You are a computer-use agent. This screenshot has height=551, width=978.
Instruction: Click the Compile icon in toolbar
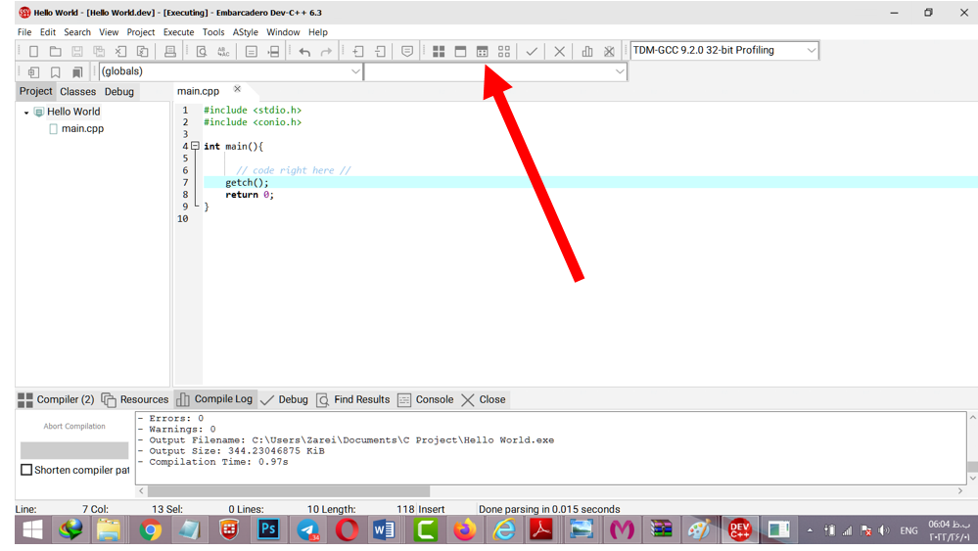(x=439, y=51)
